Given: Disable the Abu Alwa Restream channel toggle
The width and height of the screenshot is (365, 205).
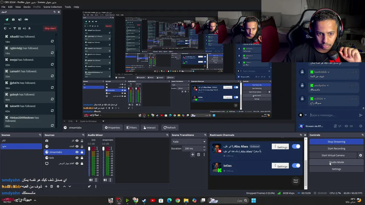Looking at the screenshot, I should click(x=296, y=146).
